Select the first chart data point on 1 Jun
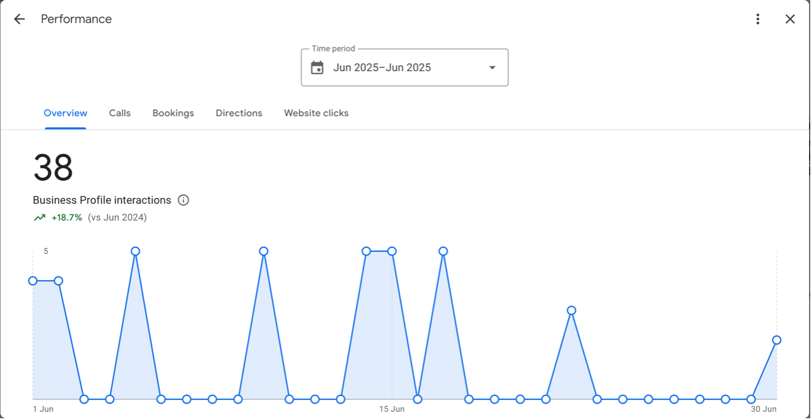The width and height of the screenshot is (812, 420). click(33, 281)
